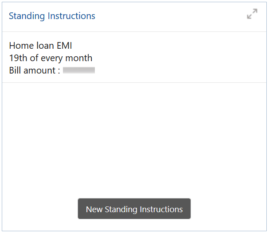Image resolution: width=269 pixels, height=233 pixels.
Task: Maximize the panel using the diagonal arrows icon
Action: point(252,14)
